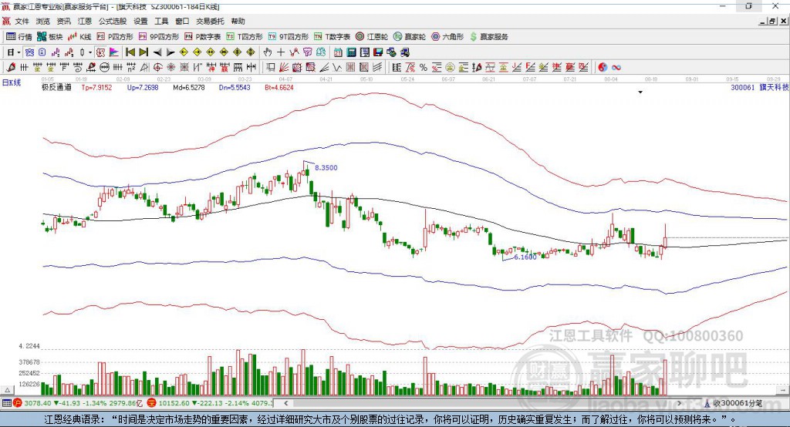The width and height of the screenshot is (790, 427).
Task: Open the 文件 menu
Action: [x=22, y=21]
